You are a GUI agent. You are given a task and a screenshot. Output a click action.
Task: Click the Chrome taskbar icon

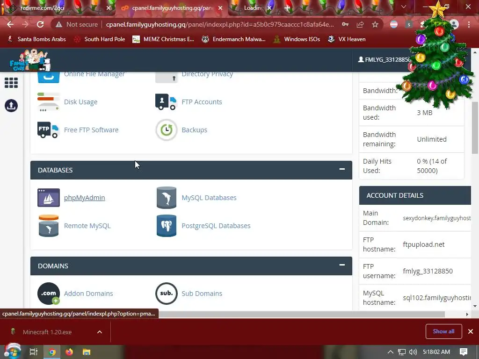pyautogui.click(x=52, y=352)
